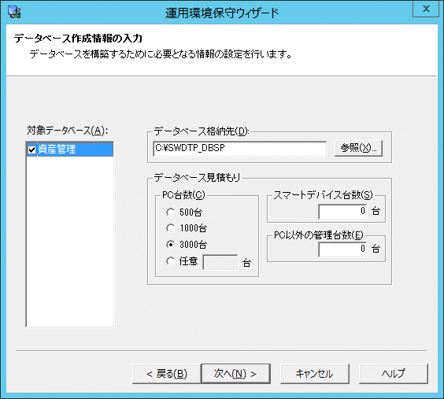Choose the 任意 radio button

coord(170,261)
